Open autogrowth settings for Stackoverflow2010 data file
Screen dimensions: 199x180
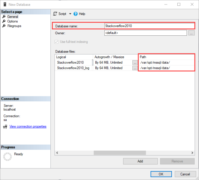(135, 62)
